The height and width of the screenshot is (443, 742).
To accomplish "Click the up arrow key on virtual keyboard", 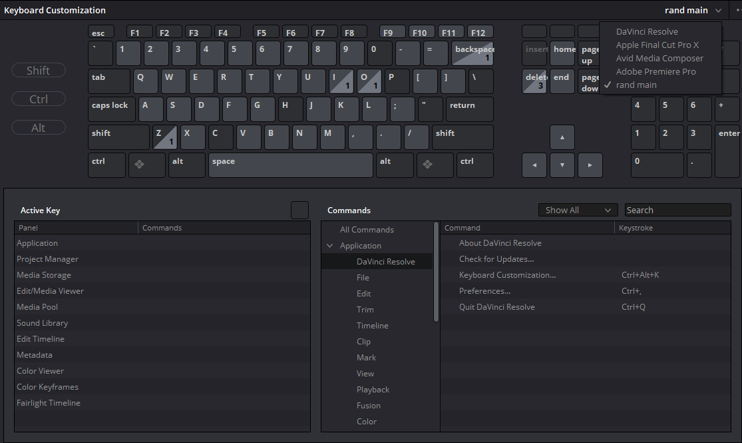I will coord(562,137).
